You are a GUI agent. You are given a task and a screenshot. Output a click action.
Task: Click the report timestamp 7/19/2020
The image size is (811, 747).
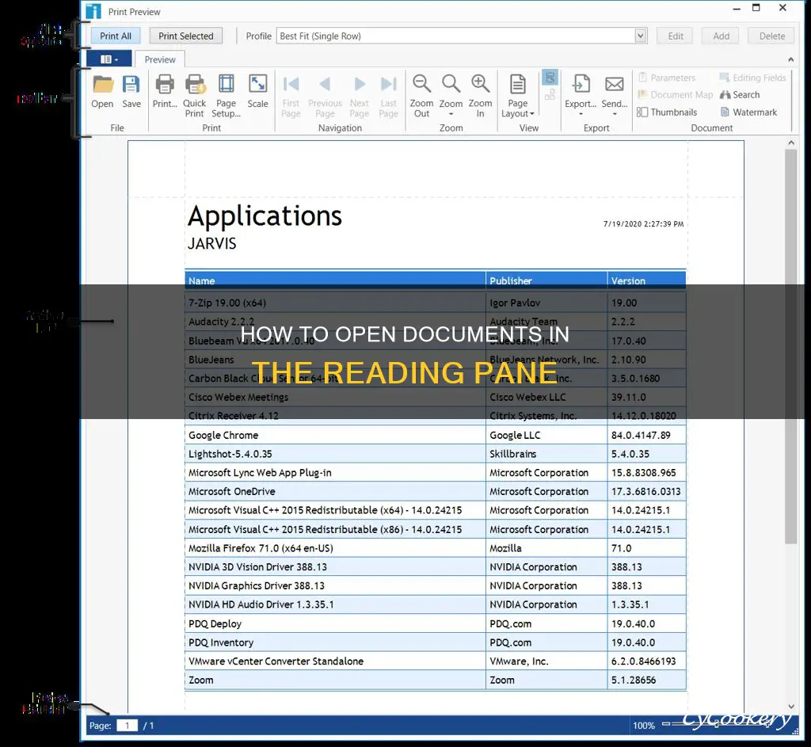tap(643, 224)
